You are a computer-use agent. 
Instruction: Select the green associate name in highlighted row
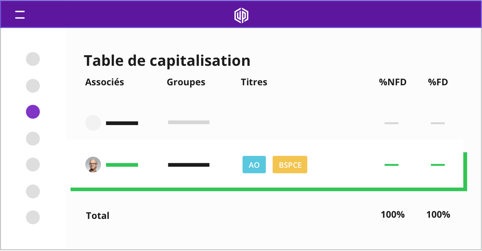[122, 165]
